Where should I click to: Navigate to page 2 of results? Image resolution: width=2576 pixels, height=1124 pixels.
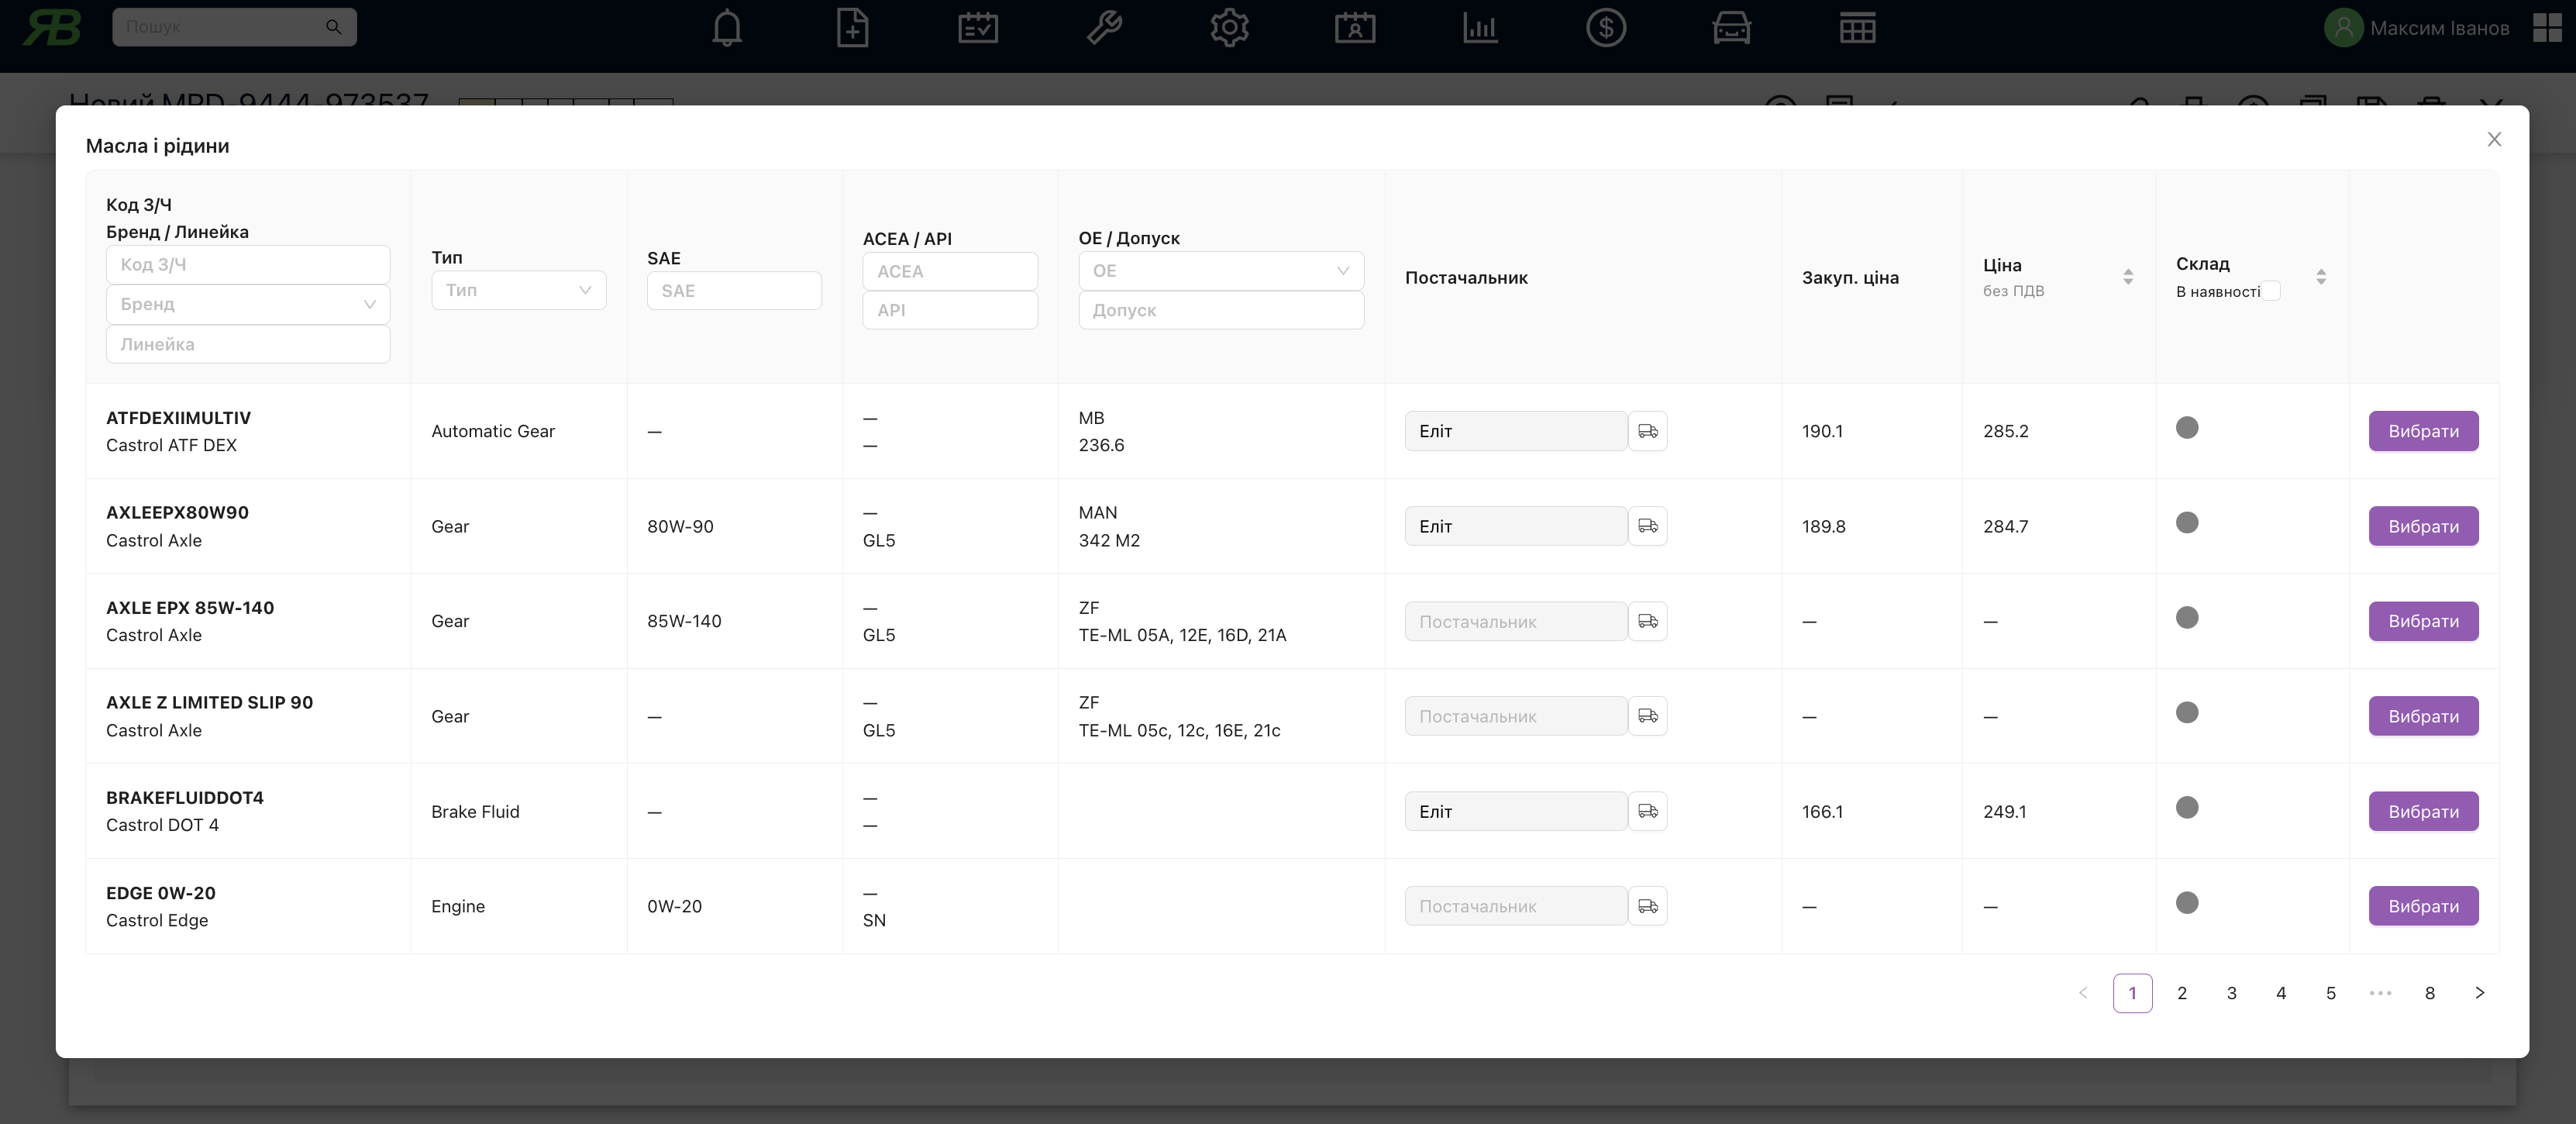(x=2183, y=992)
